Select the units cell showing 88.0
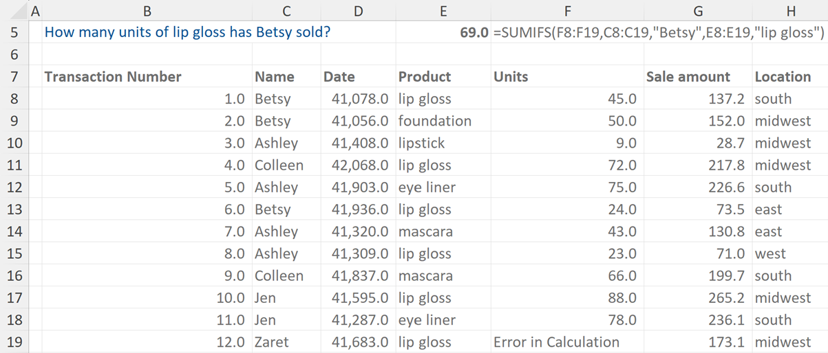Viewport: 828px width, 353px height. coord(622,298)
